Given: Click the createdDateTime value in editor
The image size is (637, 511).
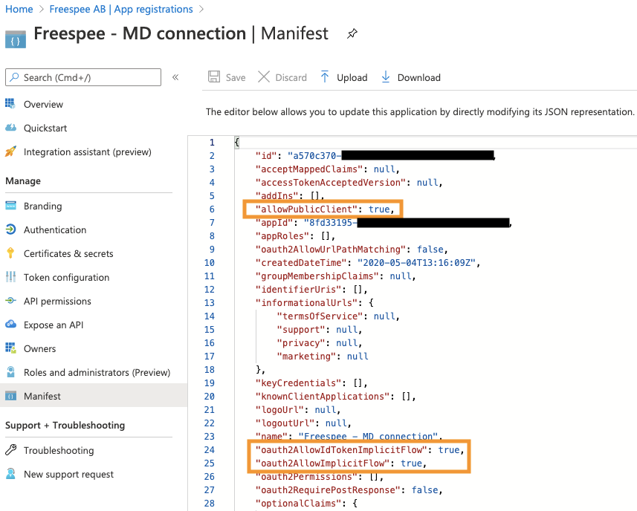Looking at the screenshot, I should click(416, 263).
